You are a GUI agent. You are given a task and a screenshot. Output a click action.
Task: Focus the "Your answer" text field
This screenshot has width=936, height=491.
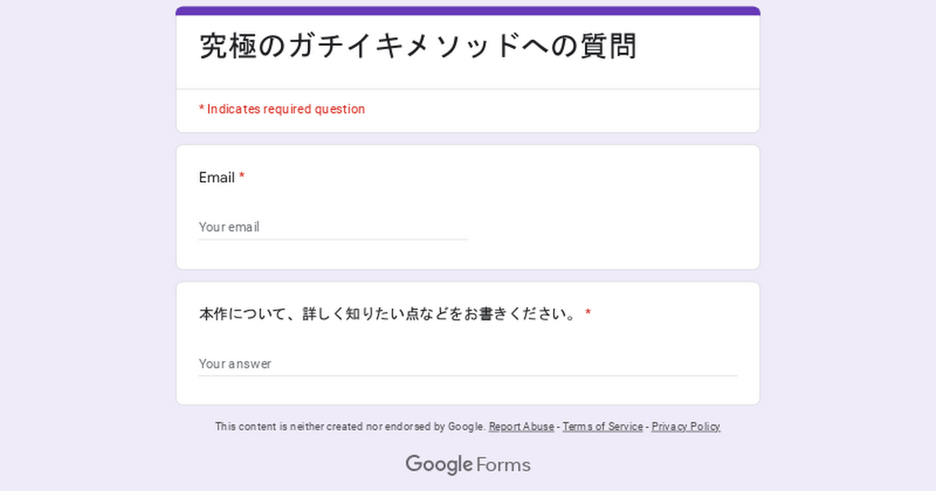click(x=468, y=363)
